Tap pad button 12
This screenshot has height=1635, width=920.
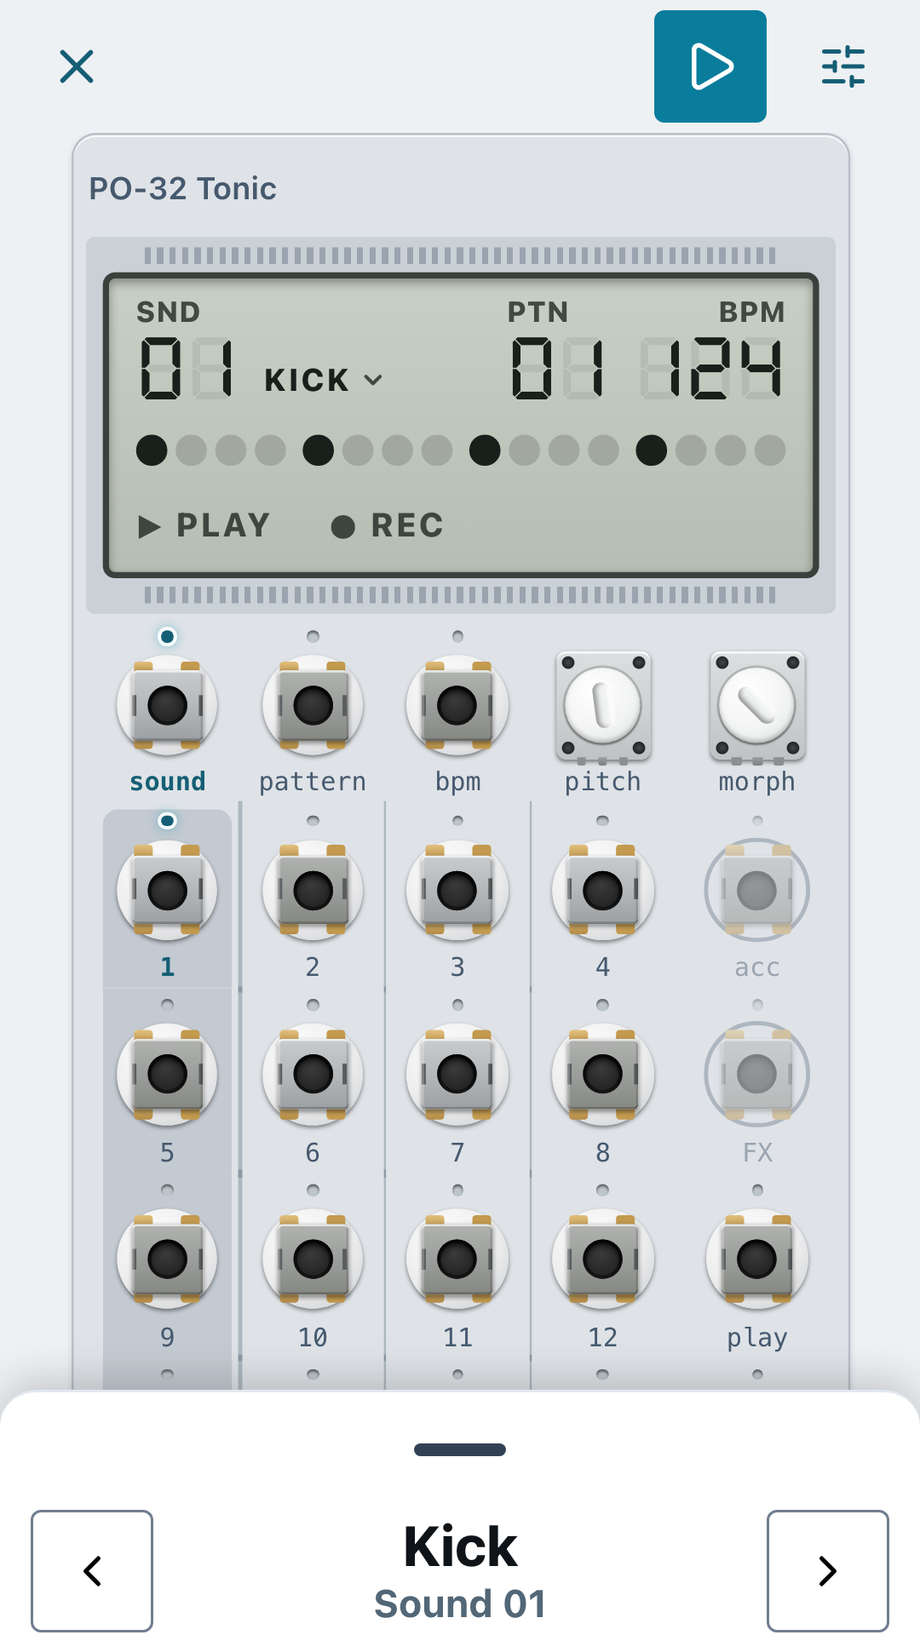click(603, 1259)
